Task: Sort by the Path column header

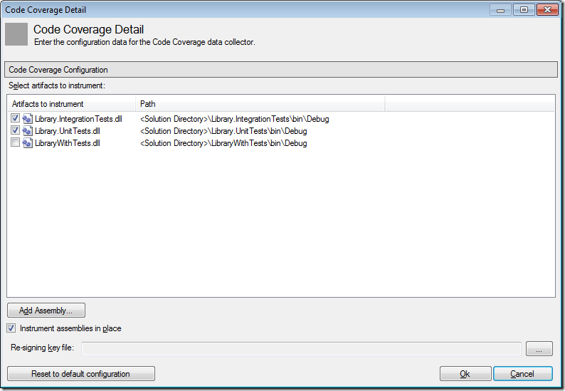Action: coord(260,104)
